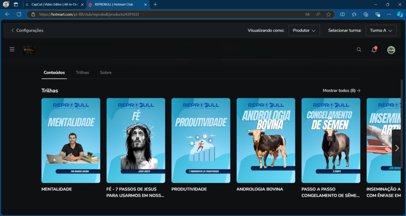Expand the Turma A class dropdown
The width and height of the screenshot is (406, 216).
381,30
